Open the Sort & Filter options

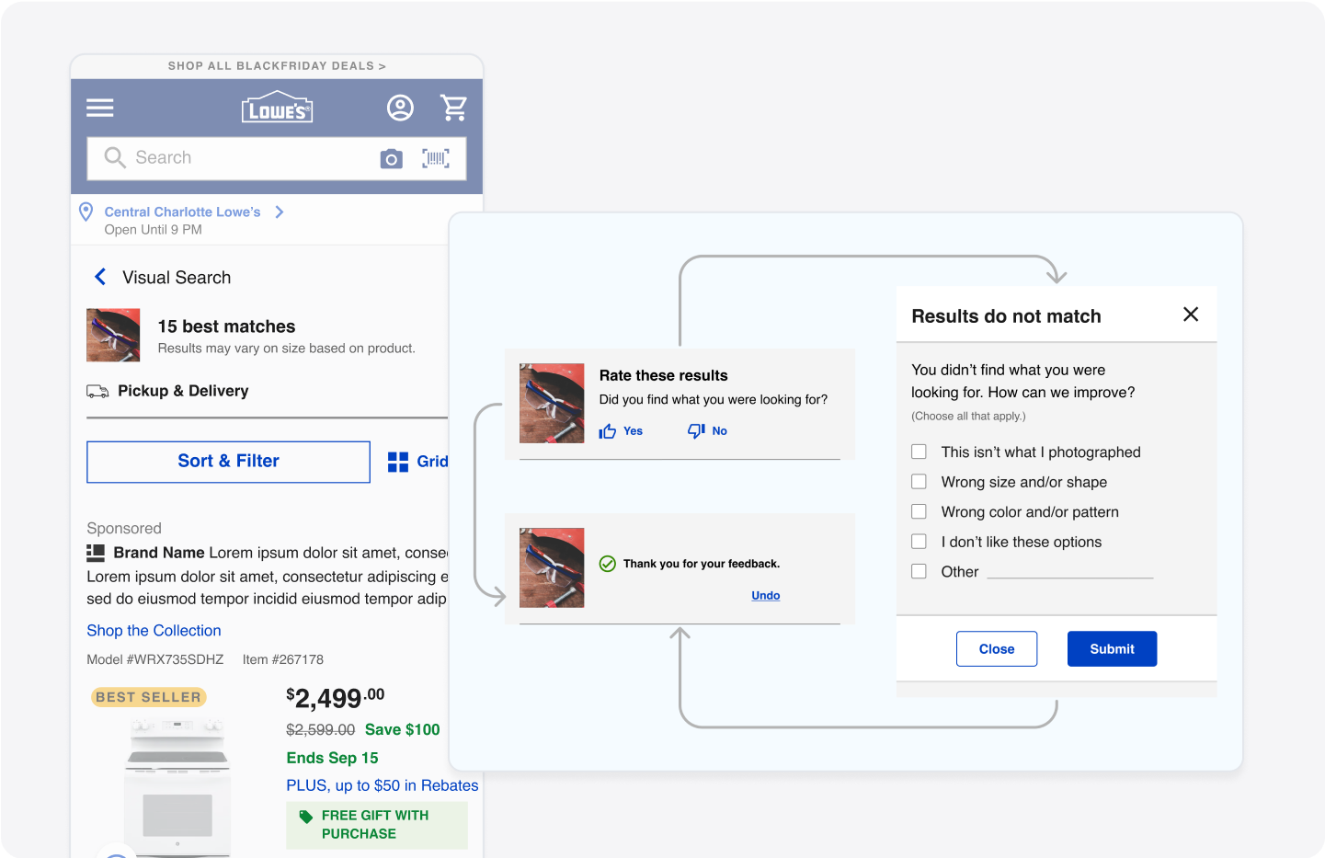click(228, 462)
